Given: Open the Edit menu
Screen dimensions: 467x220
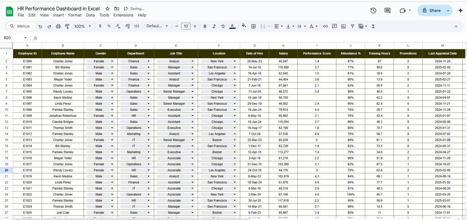Looking at the screenshot, I should click(32, 15).
